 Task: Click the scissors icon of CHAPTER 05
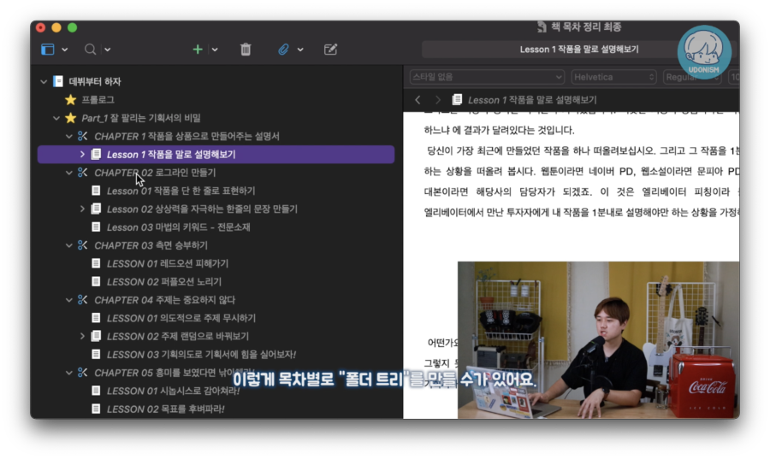[82, 373]
